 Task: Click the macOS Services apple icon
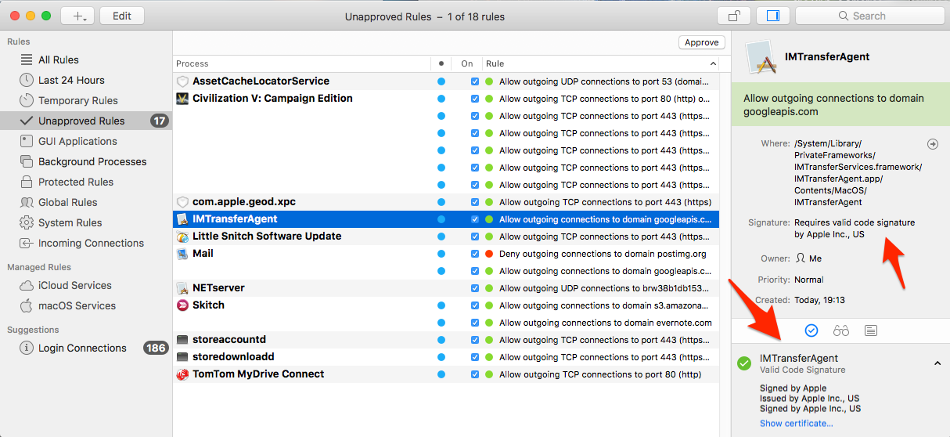27,305
